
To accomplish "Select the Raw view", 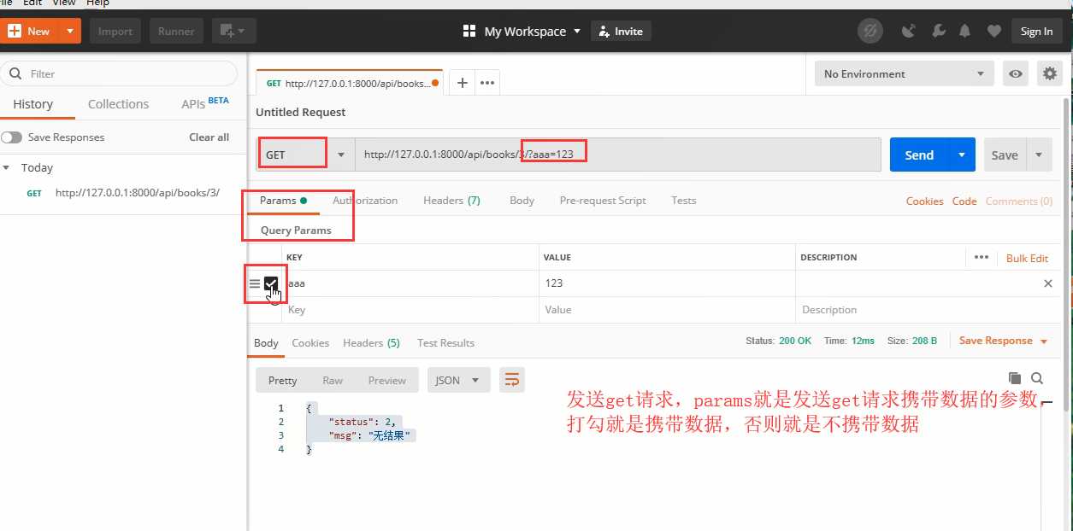I will pyautogui.click(x=333, y=381).
